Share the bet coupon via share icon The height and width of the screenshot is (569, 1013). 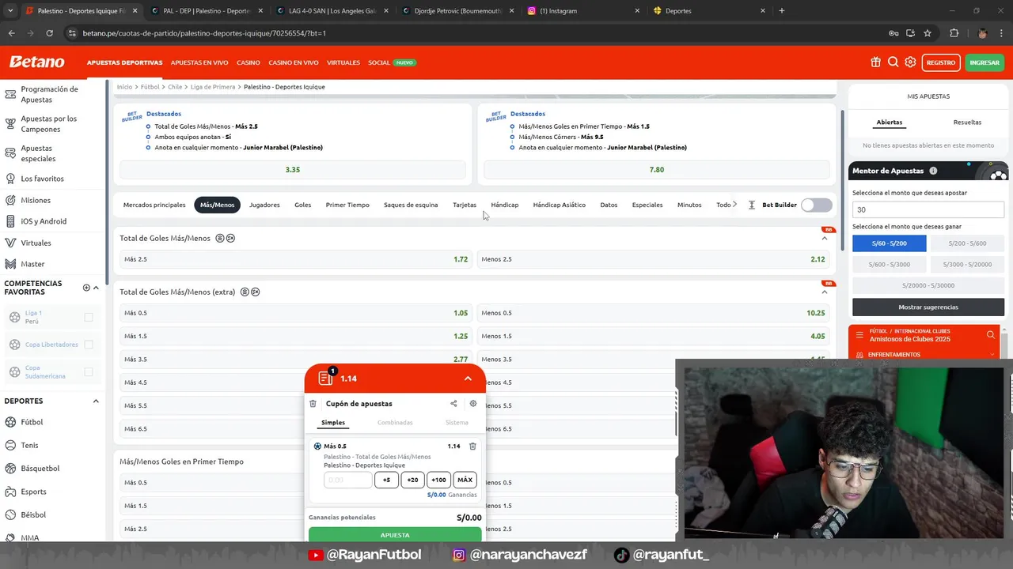[453, 404]
